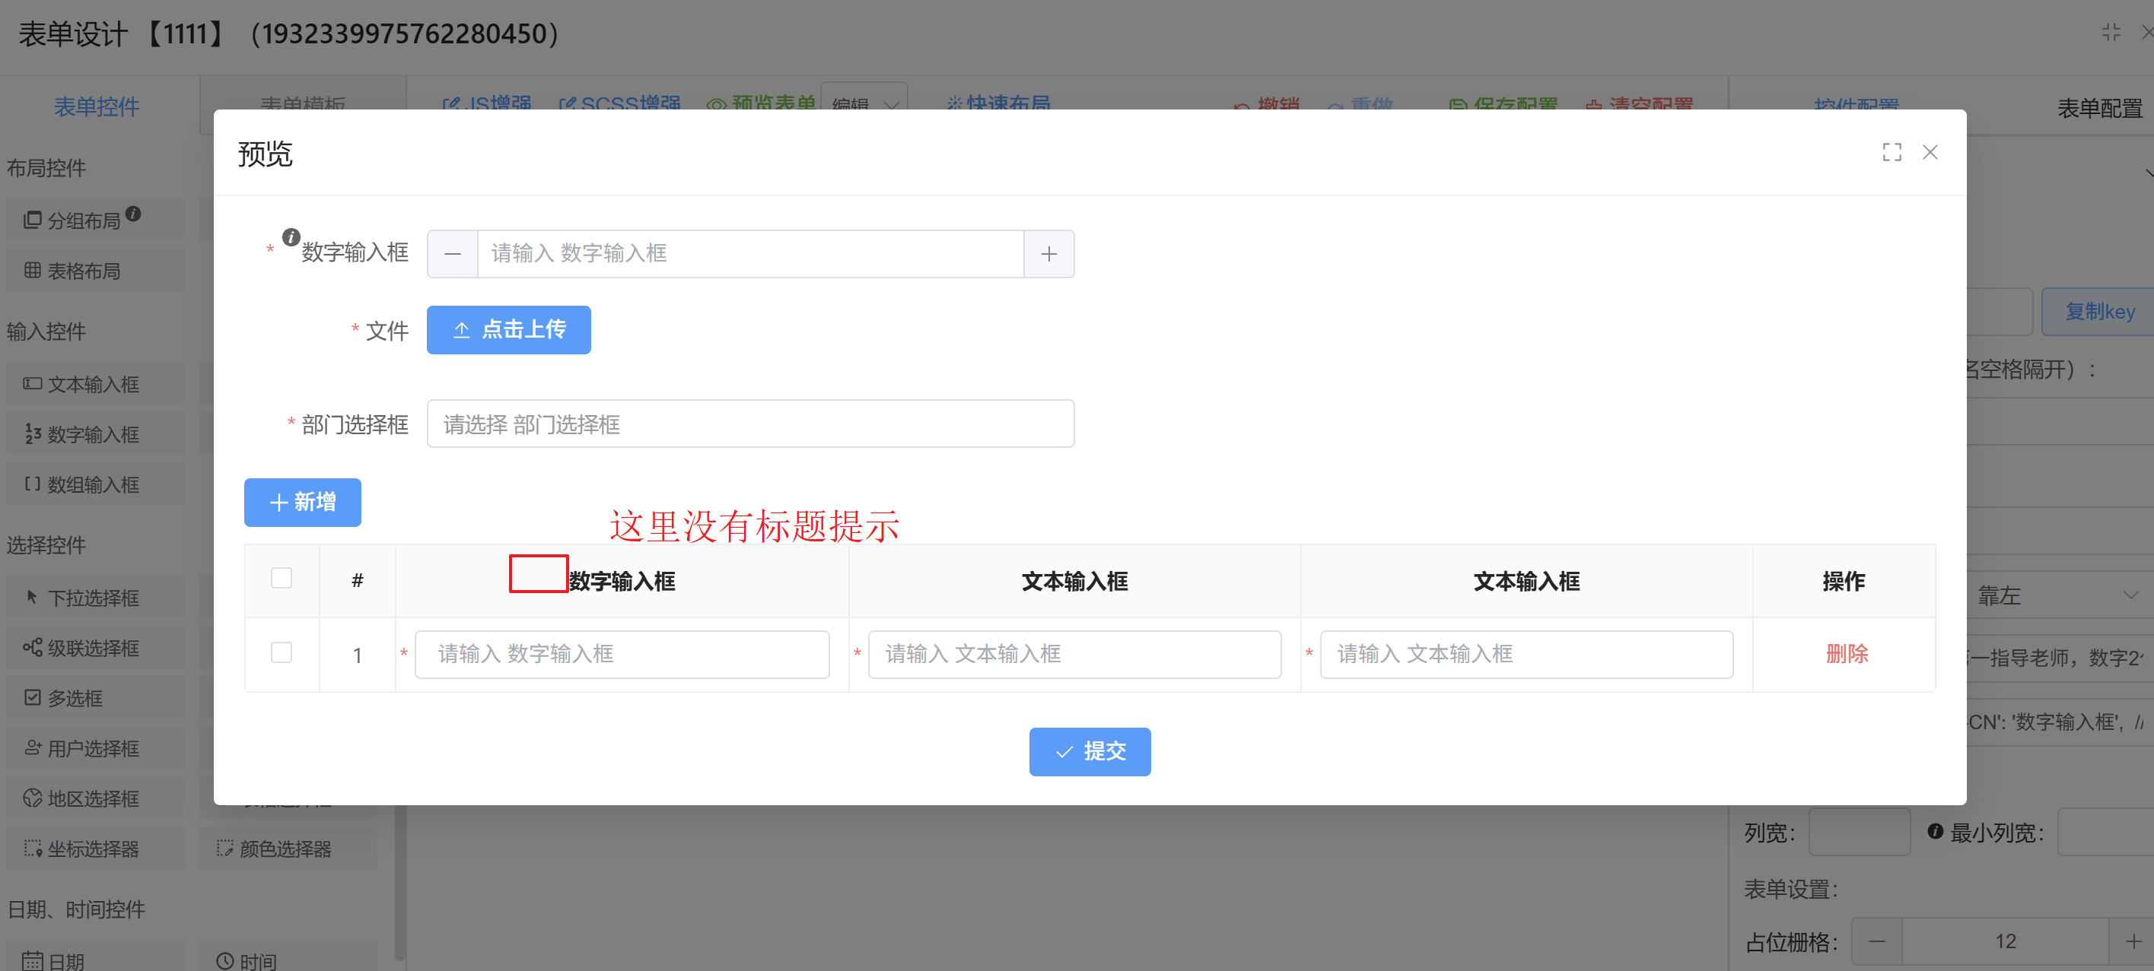
Task: Increase 占位栅格 value with plus button
Action: point(2133,942)
